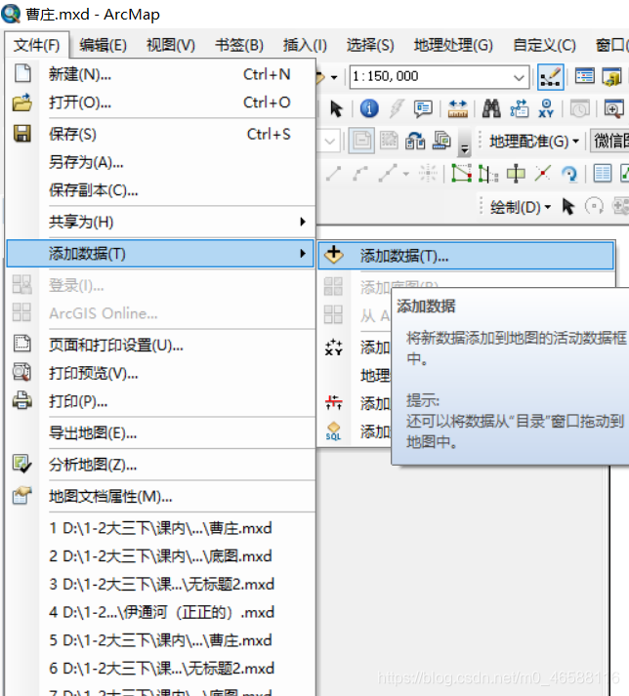Click the Draw toolbar select arrow

567,207
